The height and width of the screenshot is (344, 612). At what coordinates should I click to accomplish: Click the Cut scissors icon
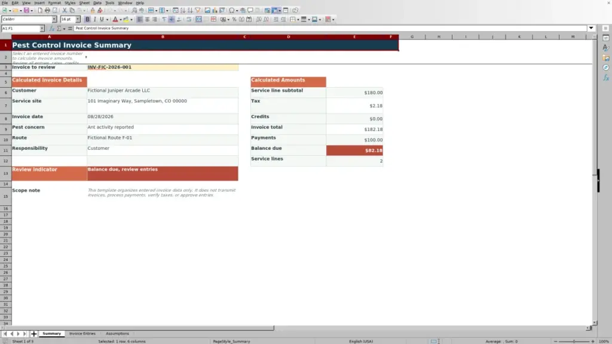pyautogui.click(x=65, y=11)
